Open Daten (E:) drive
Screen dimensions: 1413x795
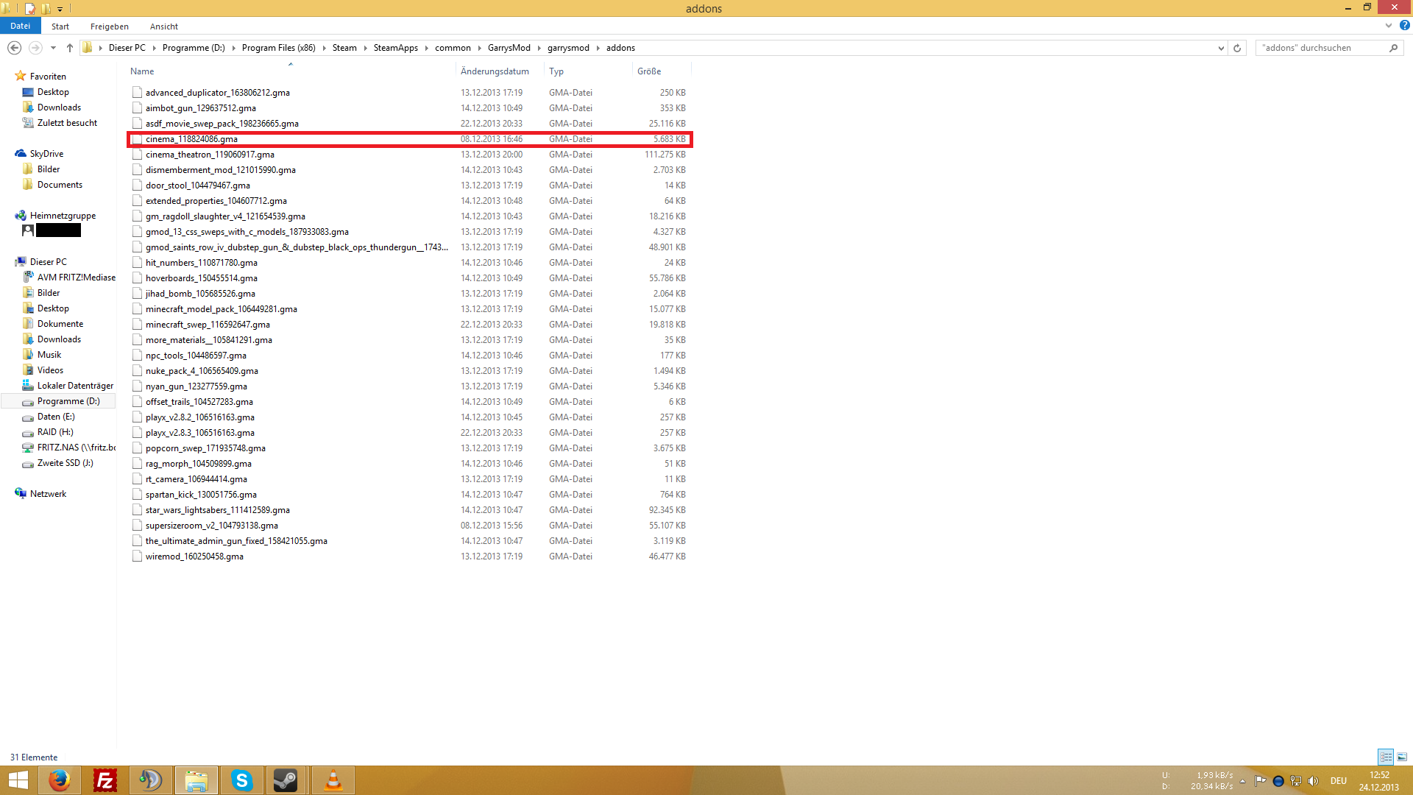point(56,417)
